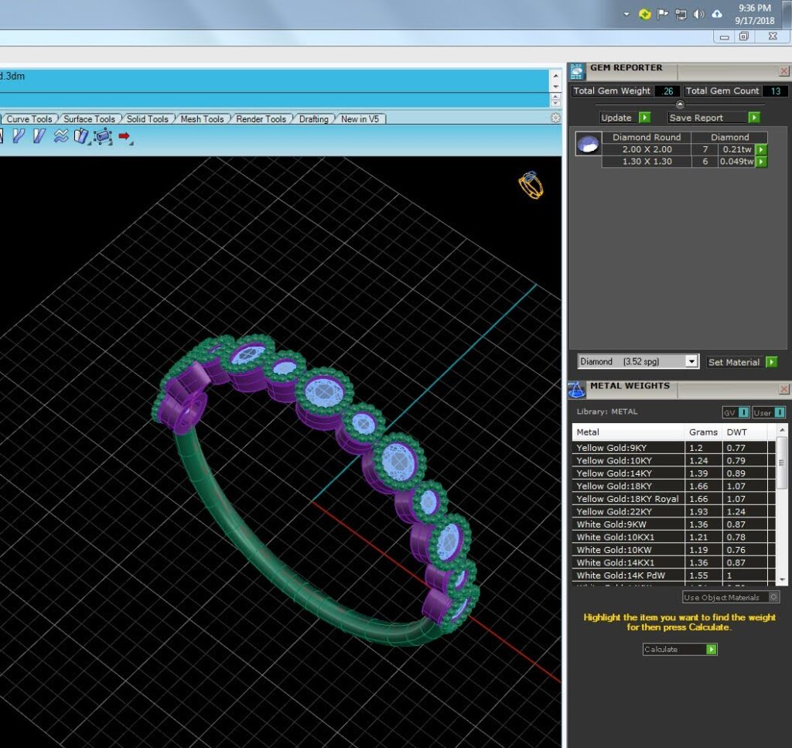The image size is (792, 748).
Task: Switch to the Render Tools tab
Action: pyautogui.click(x=261, y=118)
